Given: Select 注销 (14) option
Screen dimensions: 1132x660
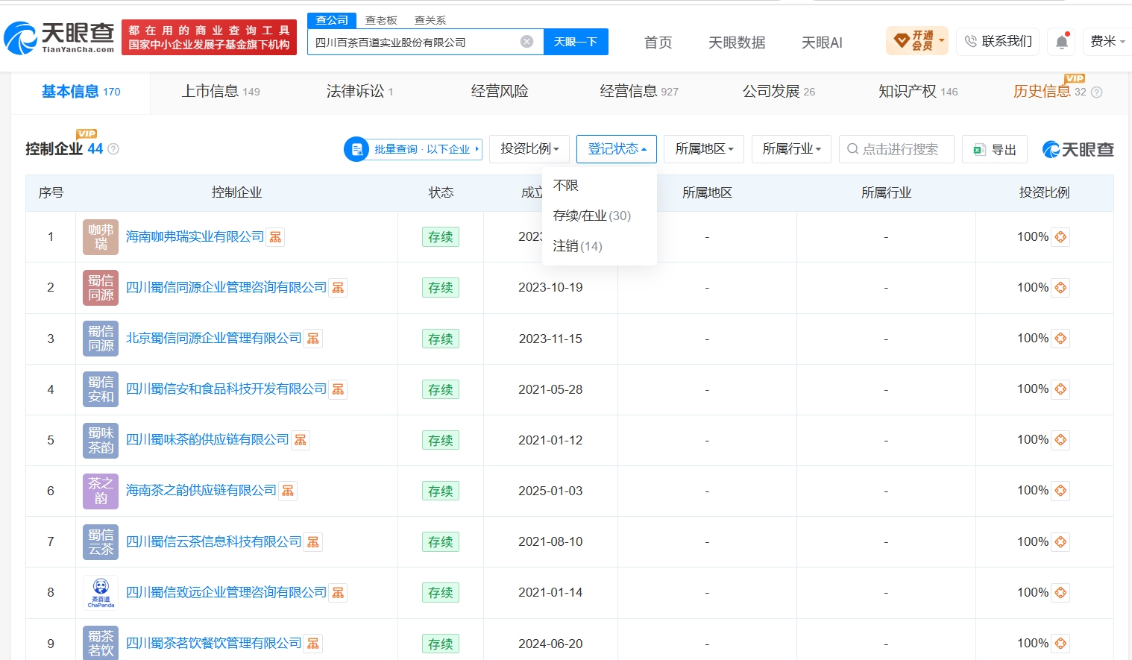Looking at the screenshot, I should click(578, 246).
